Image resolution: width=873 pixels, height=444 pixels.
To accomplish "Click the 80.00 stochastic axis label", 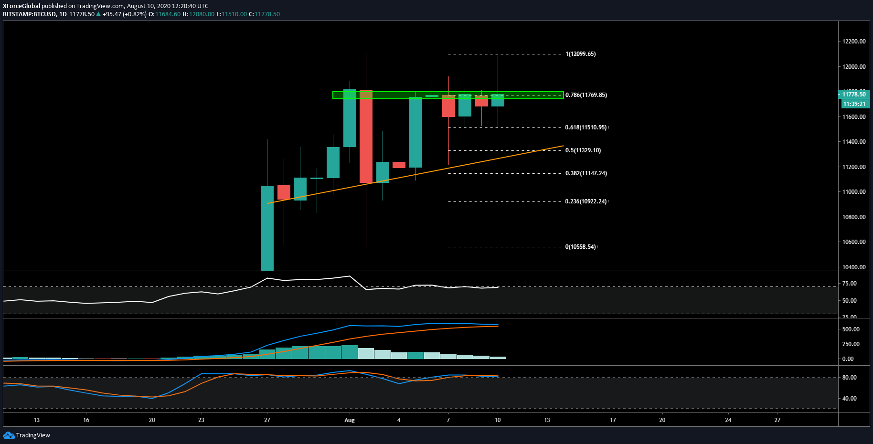I will 850,378.
